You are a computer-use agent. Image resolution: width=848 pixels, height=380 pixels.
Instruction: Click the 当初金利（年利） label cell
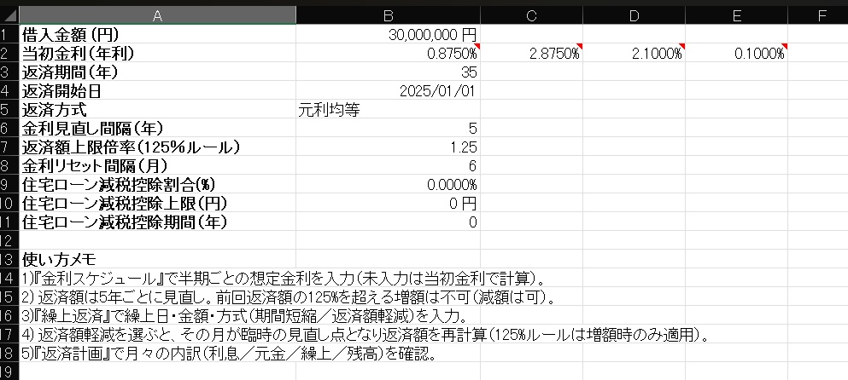[157, 53]
